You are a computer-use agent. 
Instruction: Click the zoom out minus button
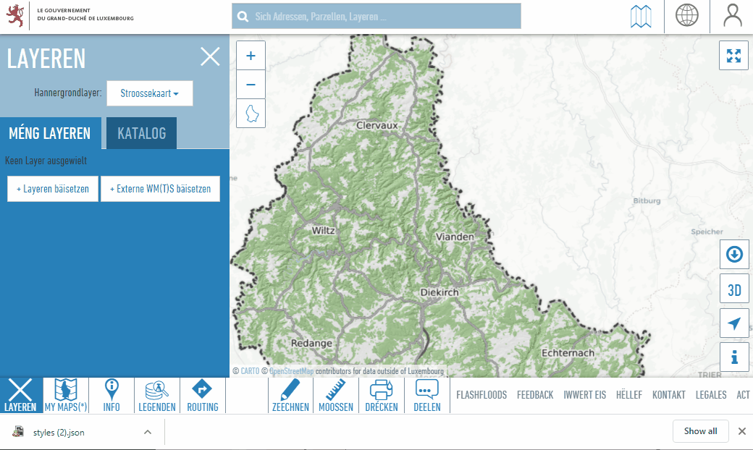(251, 85)
